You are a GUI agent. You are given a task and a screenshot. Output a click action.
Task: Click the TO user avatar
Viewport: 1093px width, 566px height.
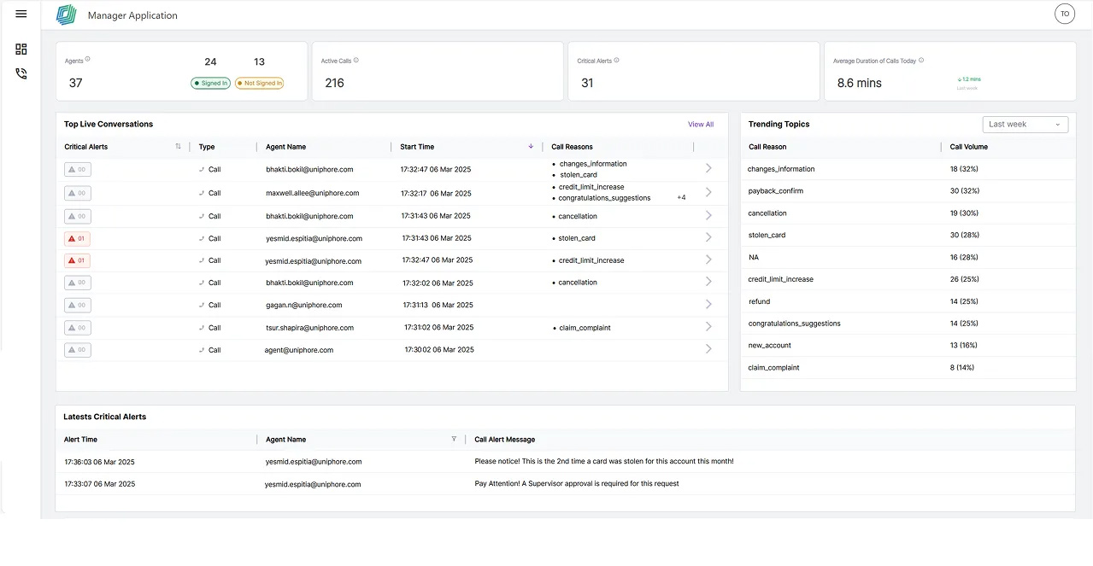tap(1064, 14)
